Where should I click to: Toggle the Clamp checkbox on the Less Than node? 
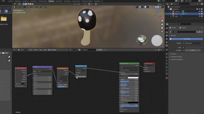pos(77,73)
